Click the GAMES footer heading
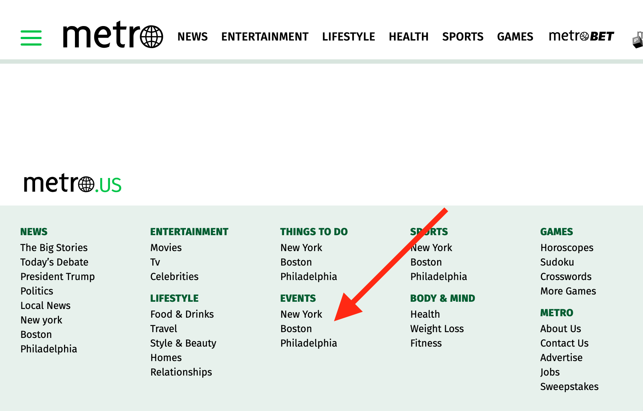The image size is (643, 411). coord(557,232)
